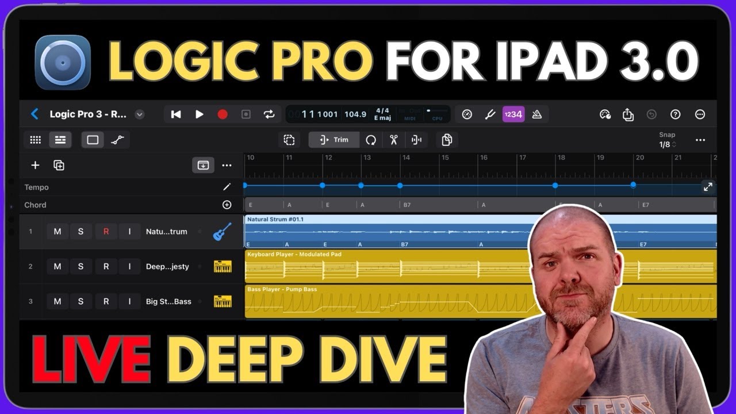Mute track 2 Deep Majesty
This screenshot has height=414, width=736.
point(57,267)
